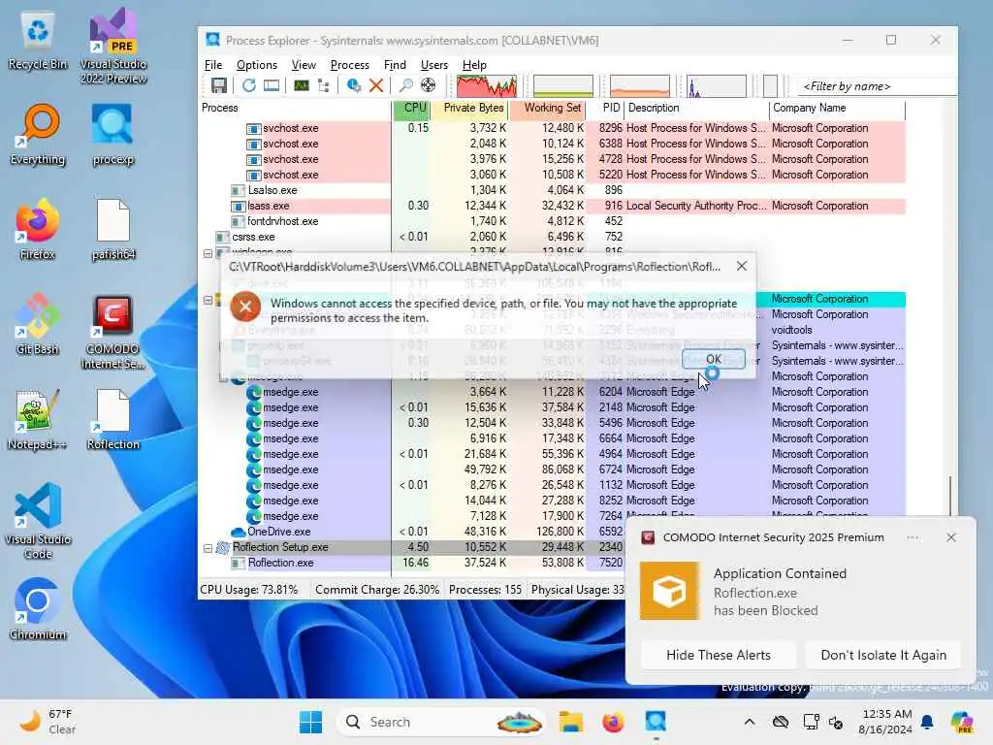The width and height of the screenshot is (993, 745).
Task: Open the File menu
Action: pyautogui.click(x=213, y=65)
